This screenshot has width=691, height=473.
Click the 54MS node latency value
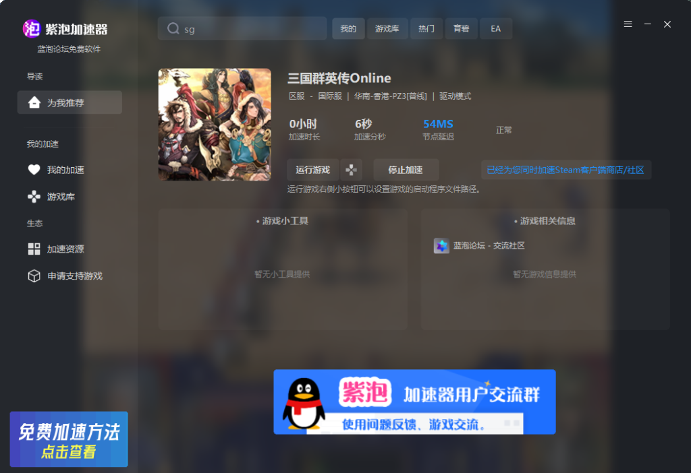click(x=438, y=124)
